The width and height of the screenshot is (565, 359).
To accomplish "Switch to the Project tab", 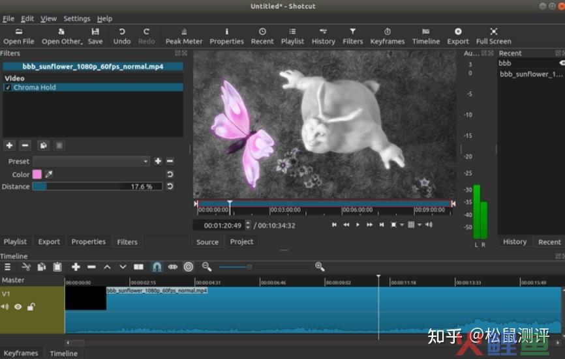I will 241,242.
